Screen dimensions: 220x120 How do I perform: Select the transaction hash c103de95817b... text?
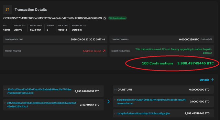(x=52, y=18)
